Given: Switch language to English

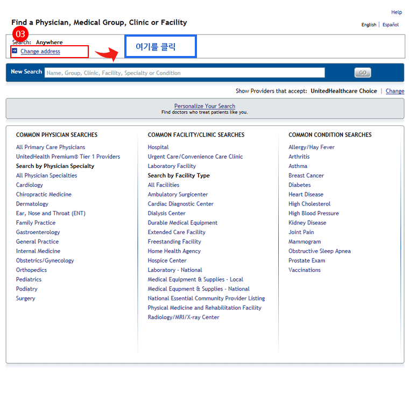Looking at the screenshot, I should pos(369,25).
